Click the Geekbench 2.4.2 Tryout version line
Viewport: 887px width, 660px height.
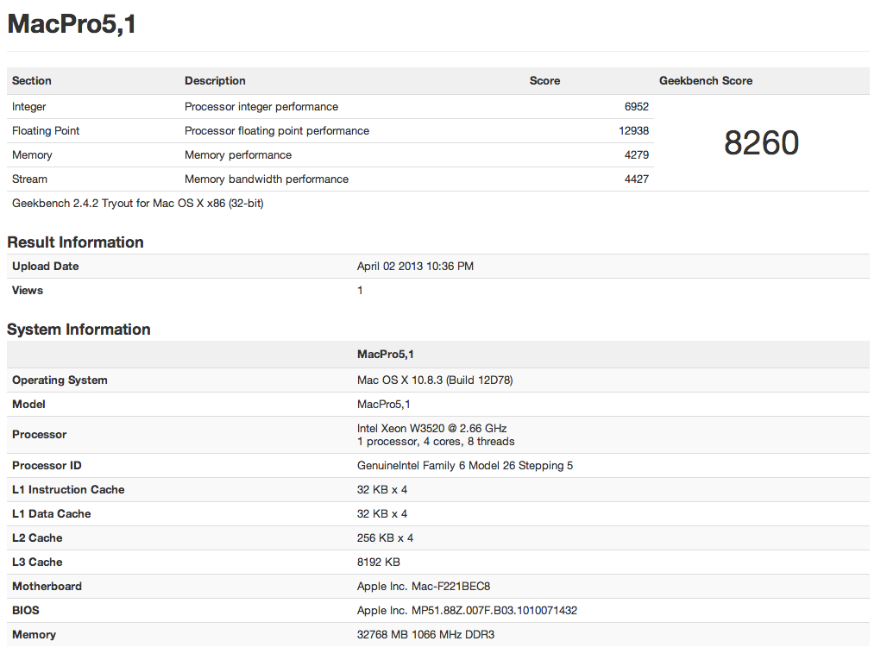click(x=137, y=204)
